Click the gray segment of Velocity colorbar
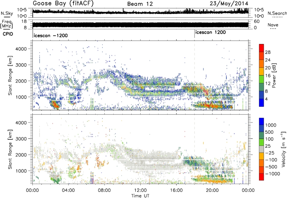The width and height of the screenshot is (287, 198). pyautogui.click(x=262, y=149)
